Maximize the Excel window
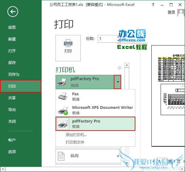 (x=171, y=5)
